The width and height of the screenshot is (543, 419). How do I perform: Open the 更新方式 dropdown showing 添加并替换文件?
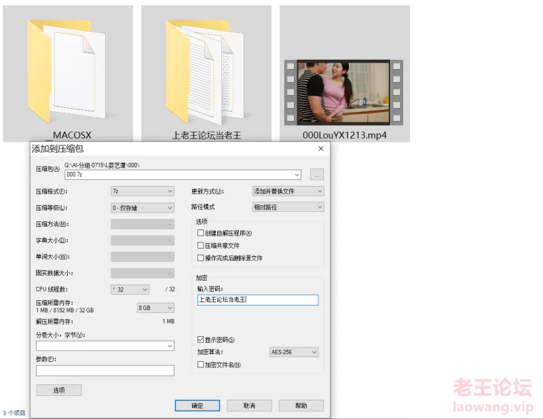coord(288,192)
